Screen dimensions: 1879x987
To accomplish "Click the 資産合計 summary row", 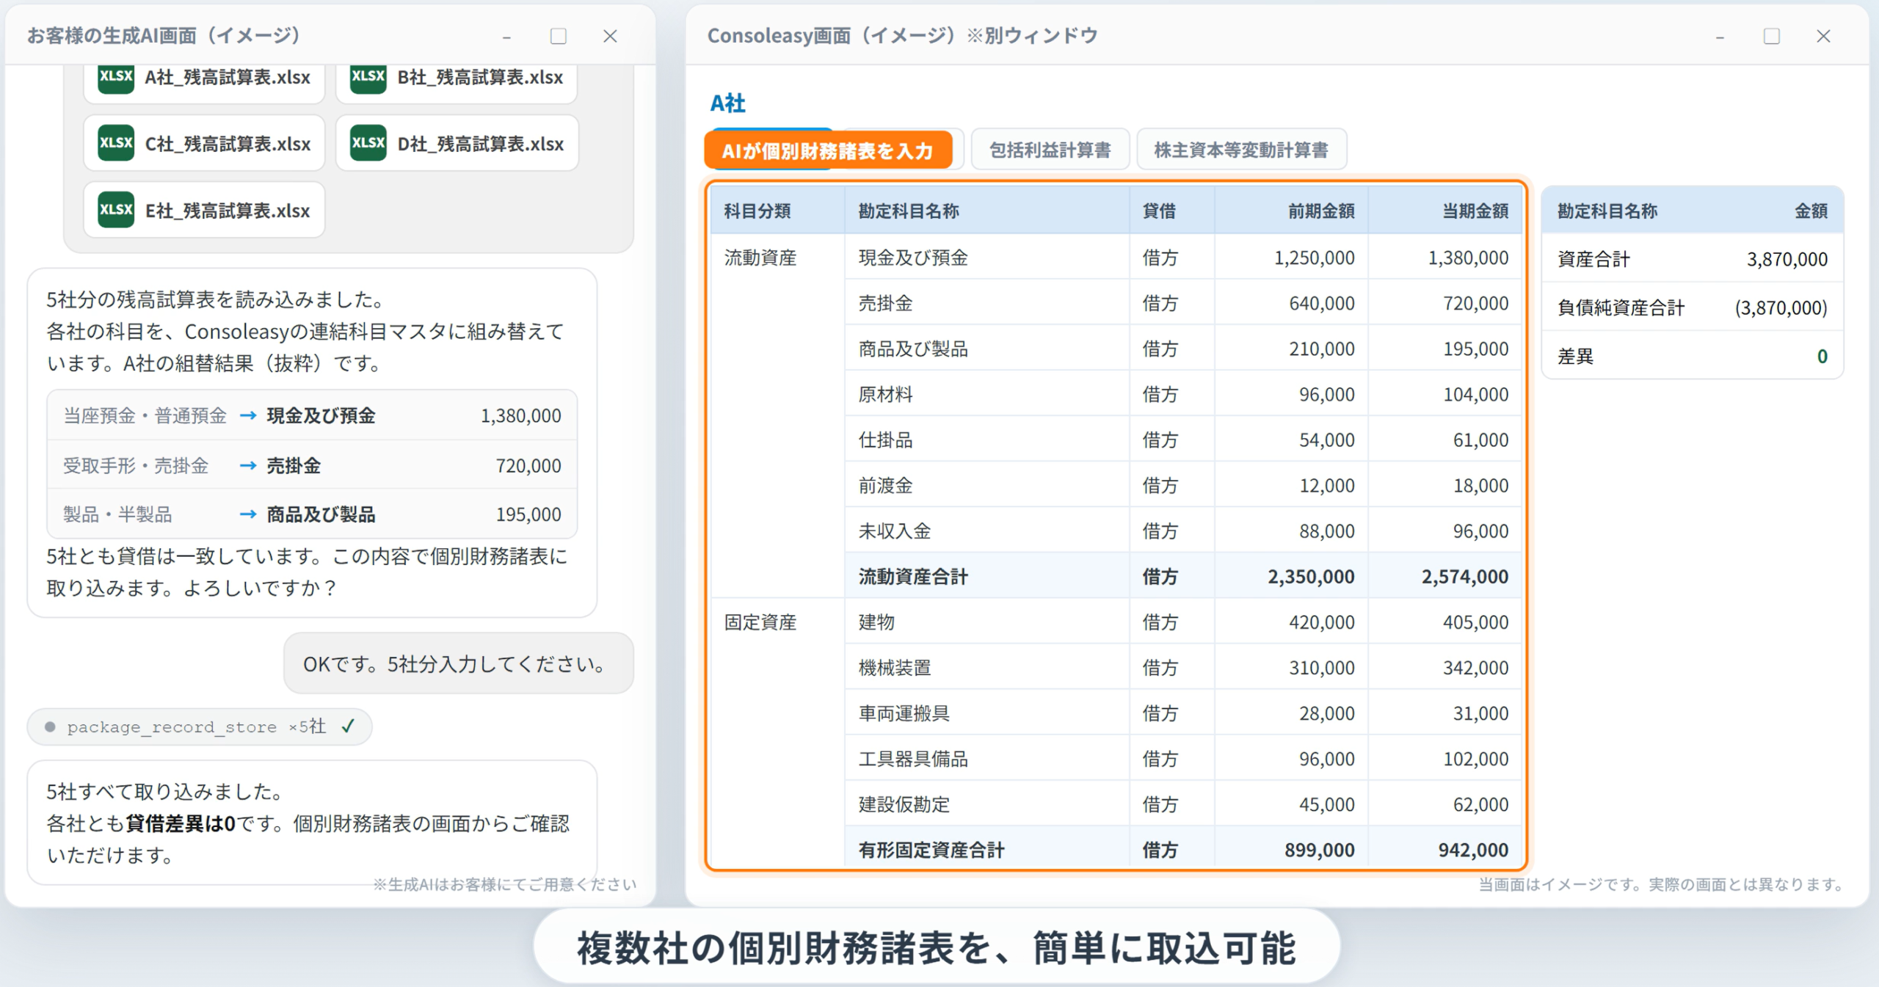I will 1693,259.
